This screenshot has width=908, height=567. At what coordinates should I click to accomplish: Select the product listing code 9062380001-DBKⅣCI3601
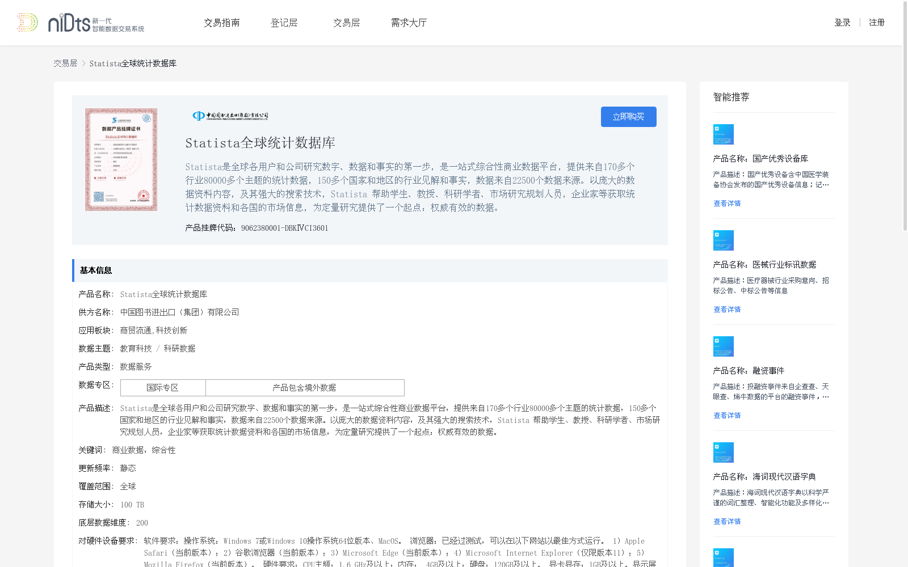pyautogui.click(x=284, y=228)
